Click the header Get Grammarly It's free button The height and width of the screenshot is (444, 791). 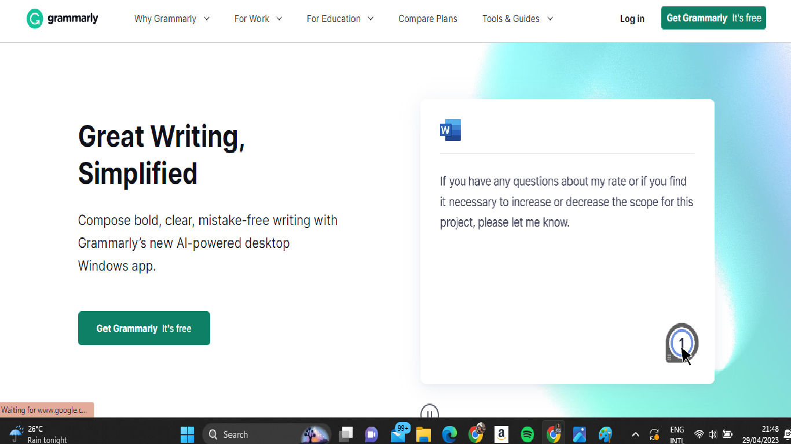click(x=713, y=18)
